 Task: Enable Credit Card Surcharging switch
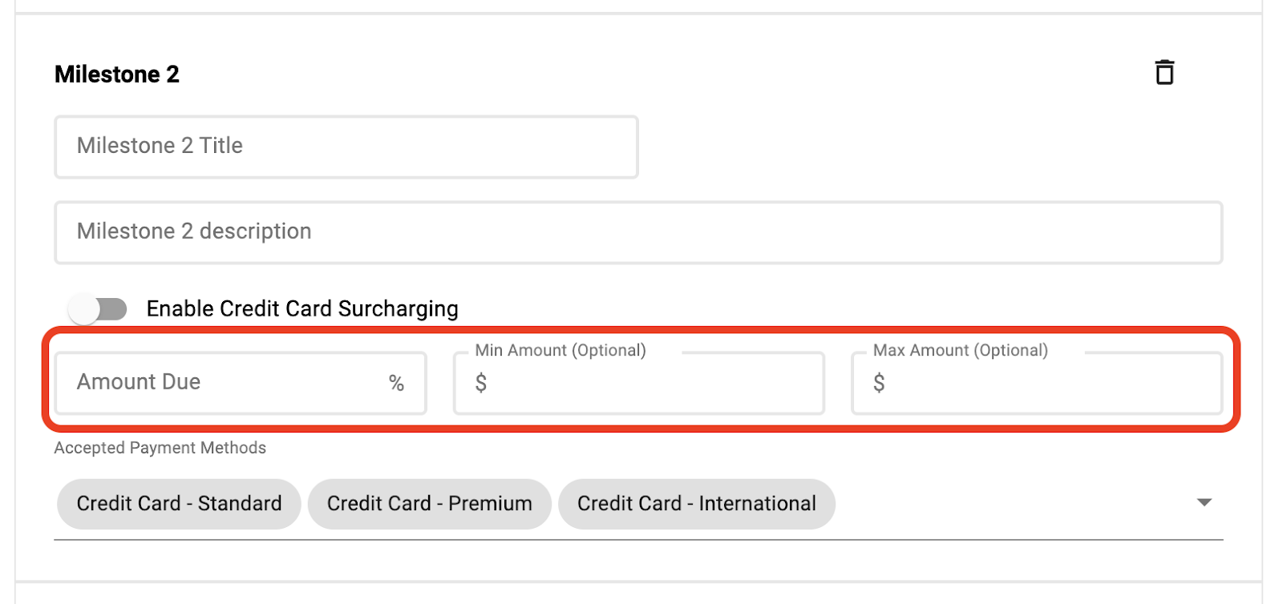[98, 309]
